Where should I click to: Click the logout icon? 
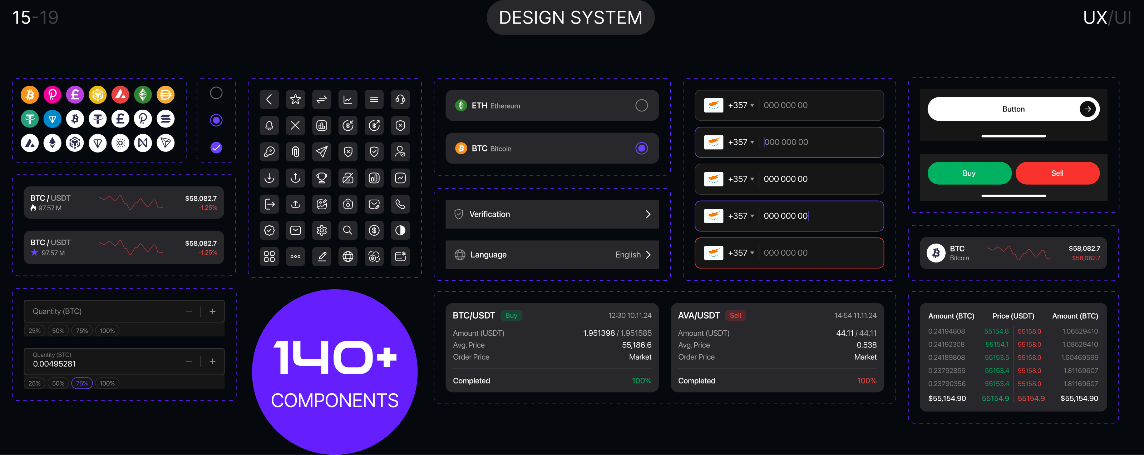(269, 204)
